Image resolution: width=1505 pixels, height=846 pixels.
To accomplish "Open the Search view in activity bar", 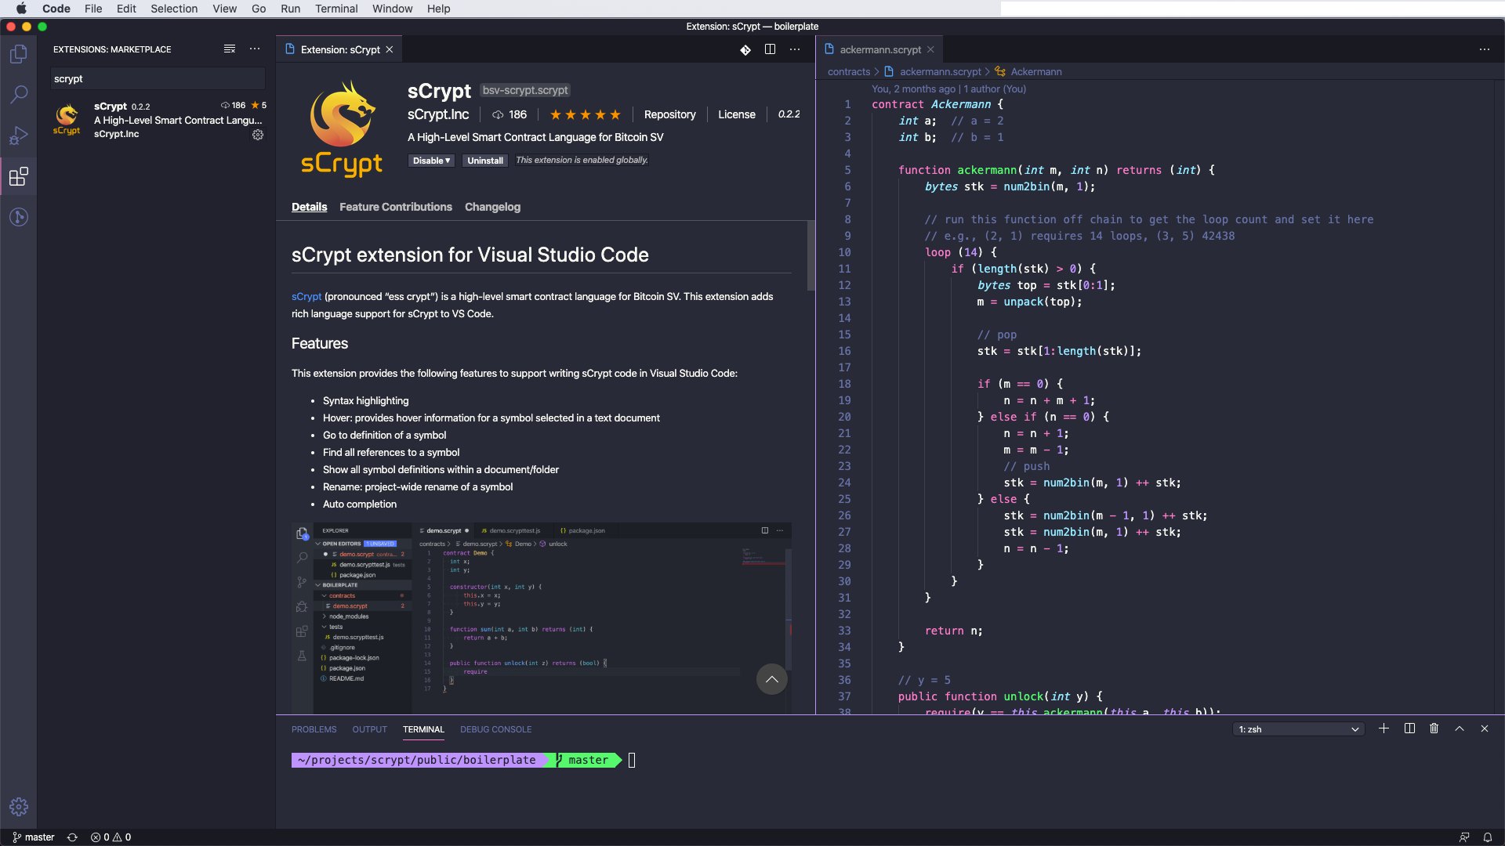I will pos(19,95).
